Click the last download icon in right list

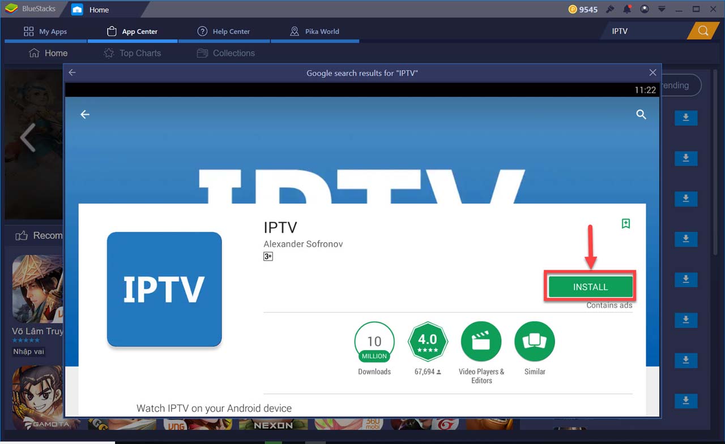point(685,400)
